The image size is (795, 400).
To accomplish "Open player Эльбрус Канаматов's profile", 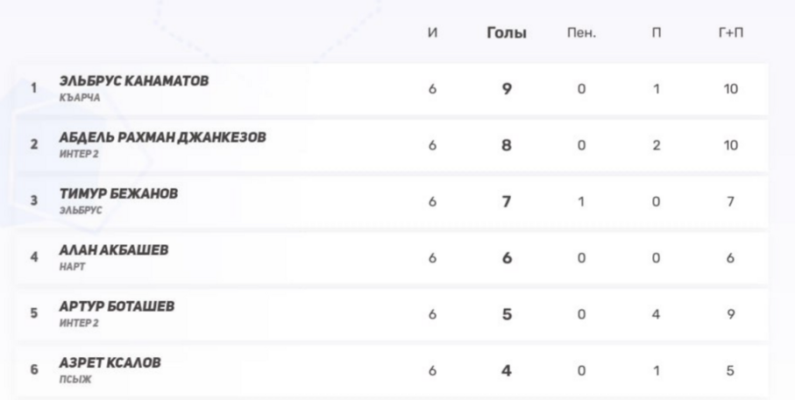I will pyautogui.click(x=133, y=81).
